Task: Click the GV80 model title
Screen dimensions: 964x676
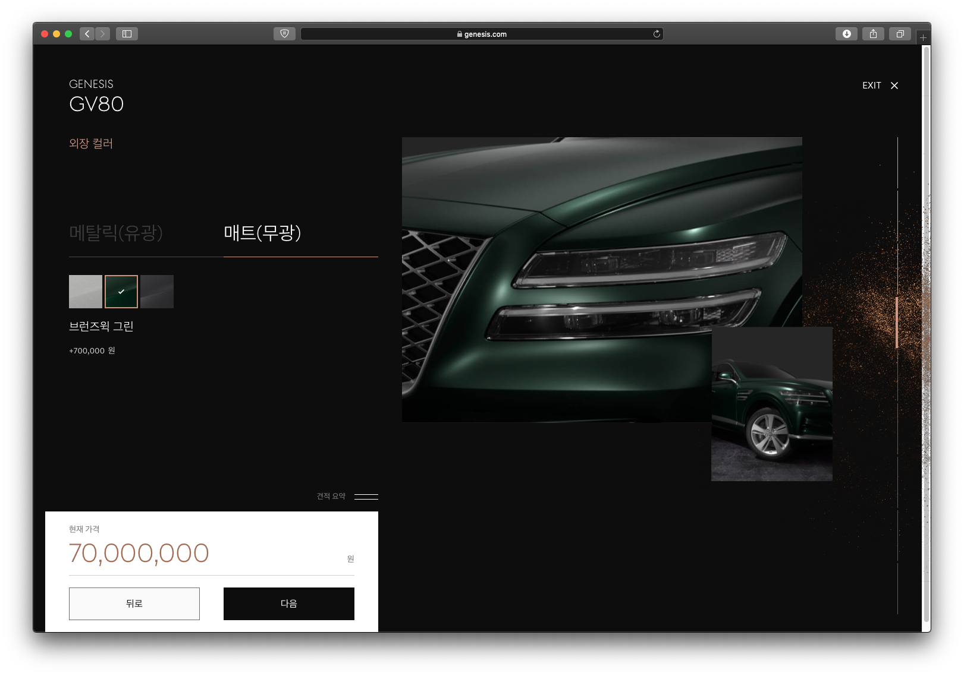Action: [x=96, y=104]
